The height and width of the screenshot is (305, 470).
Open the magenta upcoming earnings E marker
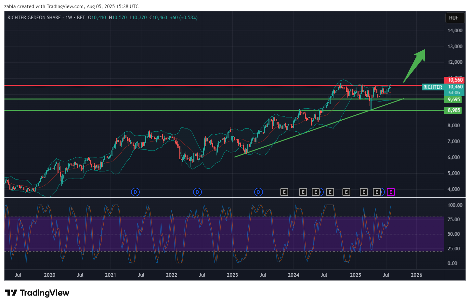[x=391, y=192]
